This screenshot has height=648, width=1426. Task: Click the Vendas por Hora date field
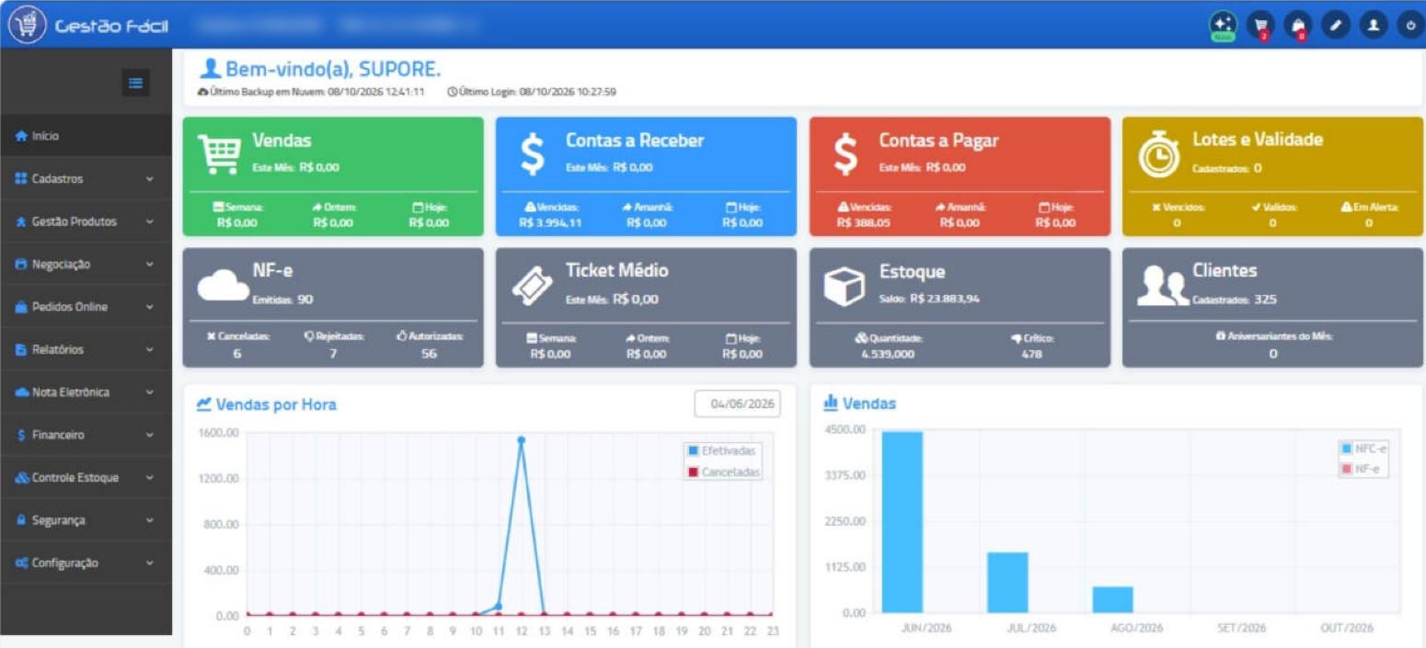[737, 404]
